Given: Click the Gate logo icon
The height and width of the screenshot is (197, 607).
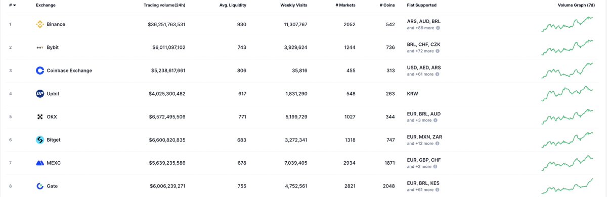Looking at the screenshot, I should 40,186.
